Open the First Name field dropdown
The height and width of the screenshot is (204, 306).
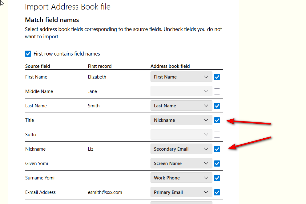pyautogui.click(x=181, y=77)
